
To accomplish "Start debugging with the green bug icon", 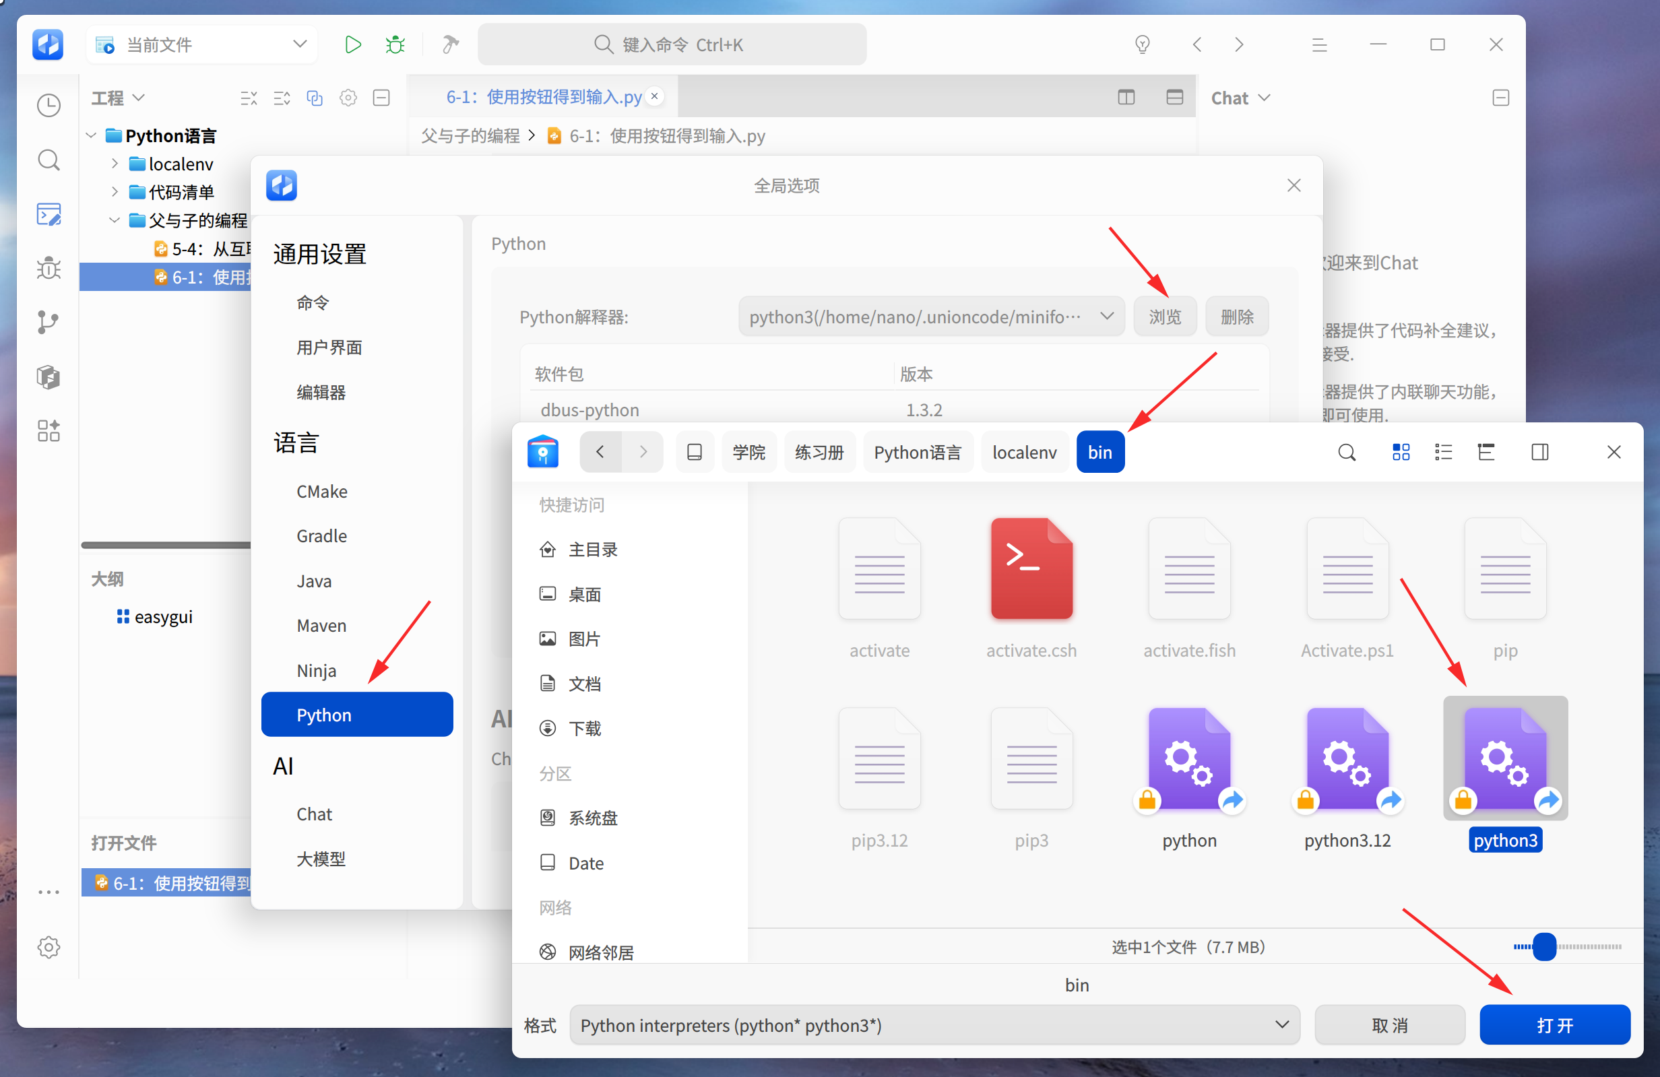I will tap(395, 44).
